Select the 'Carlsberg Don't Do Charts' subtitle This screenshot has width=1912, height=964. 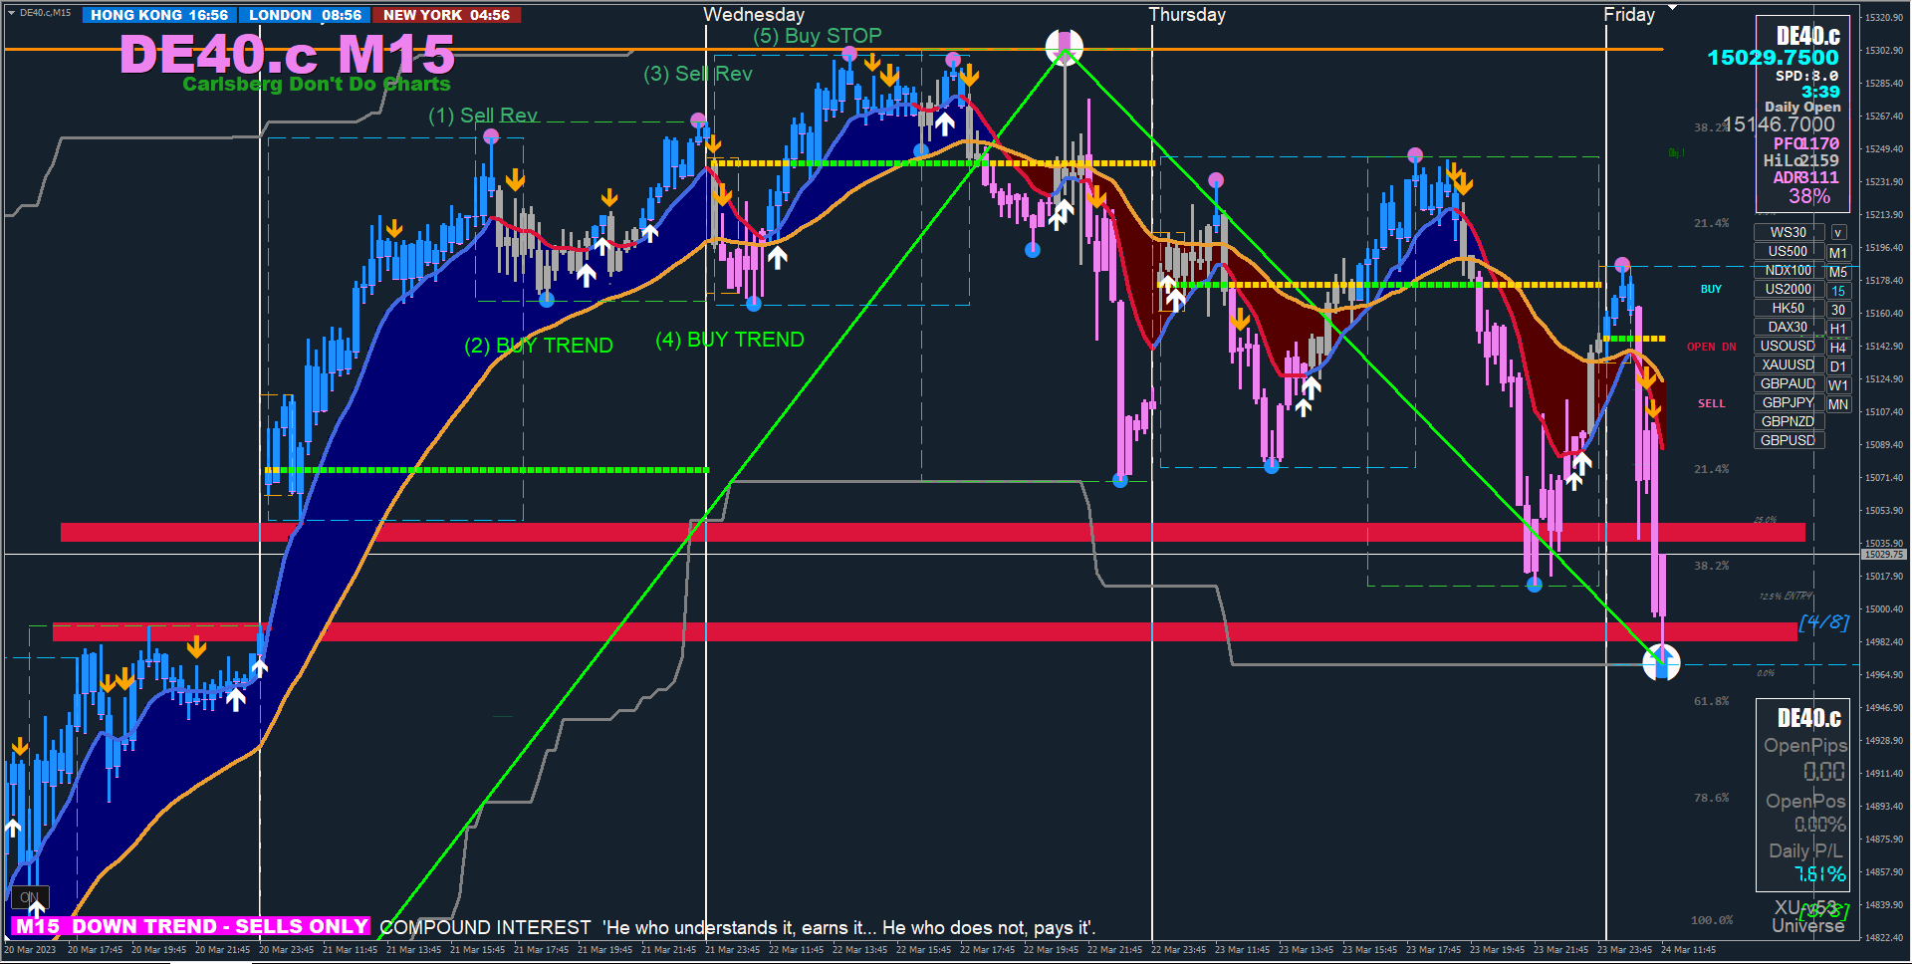[317, 84]
